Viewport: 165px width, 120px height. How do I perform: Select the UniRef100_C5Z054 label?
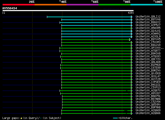(x=148, y=102)
